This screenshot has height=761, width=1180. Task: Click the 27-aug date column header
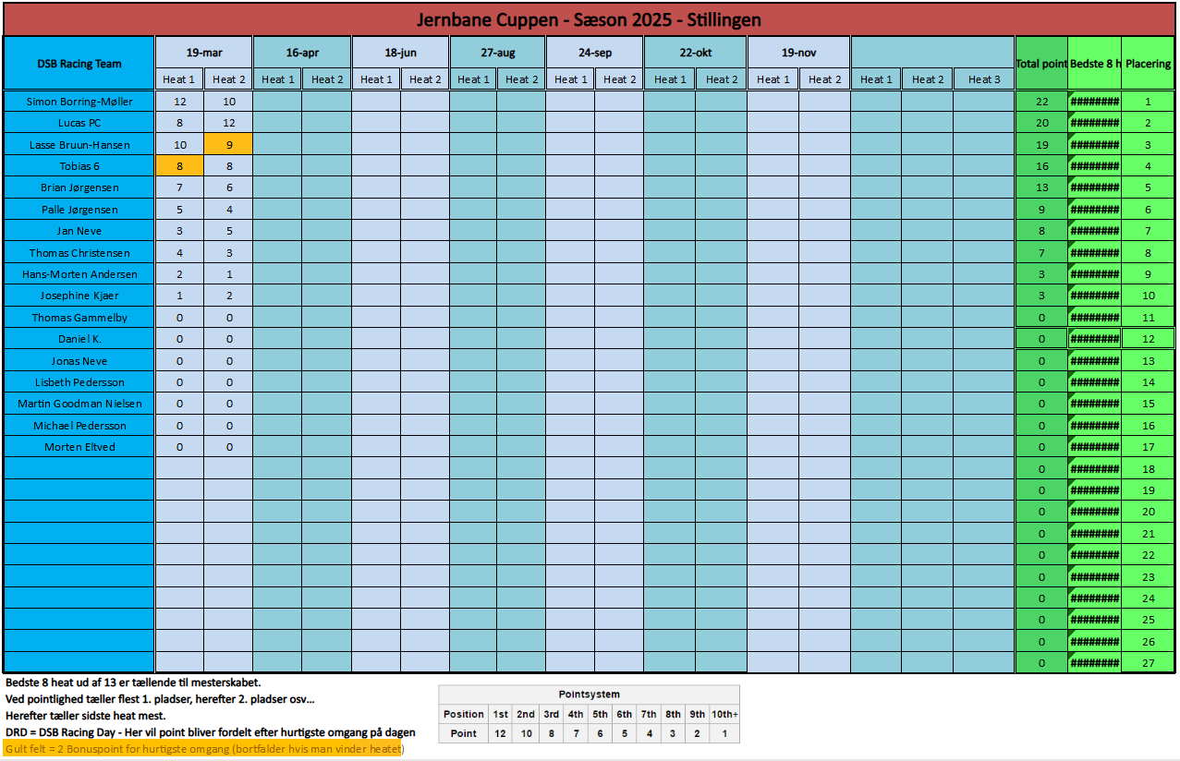pyautogui.click(x=497, y=53)
